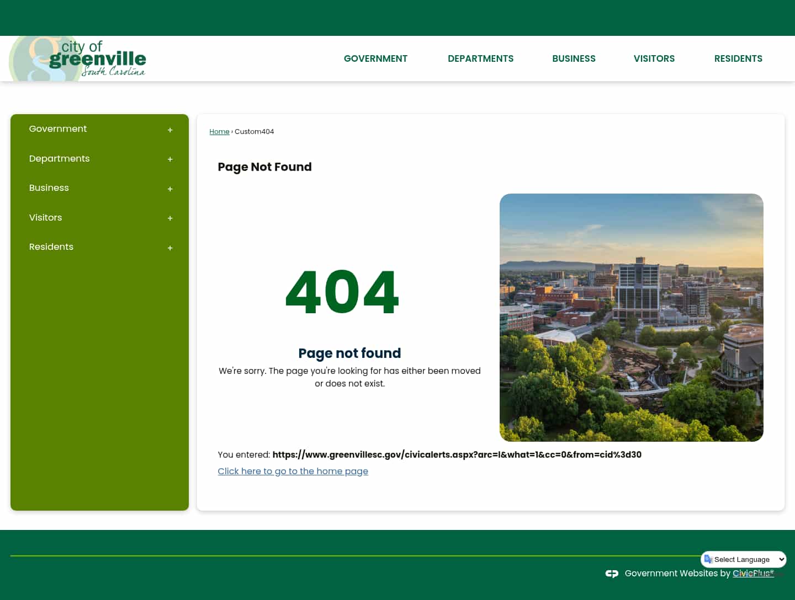This screenshot has width=795, height=600.
Task: Click the large 404 number
Action: tap(342, 292)
